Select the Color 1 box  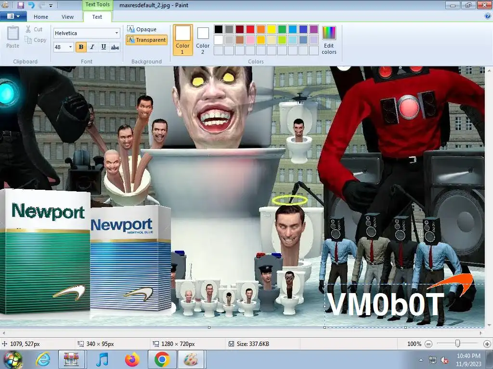[x=182, y=40]
